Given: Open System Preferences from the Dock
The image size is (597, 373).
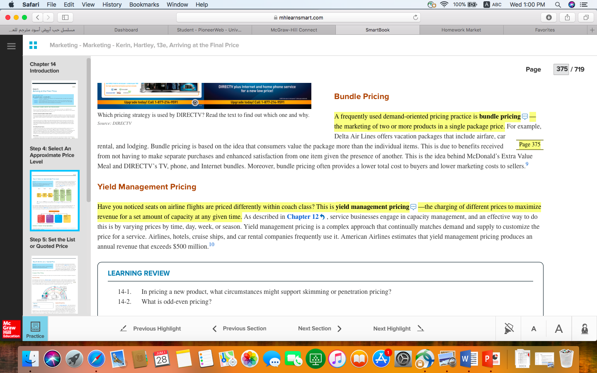Looking at the screenshot, I should pyautogui.click(x=403, y=358).
